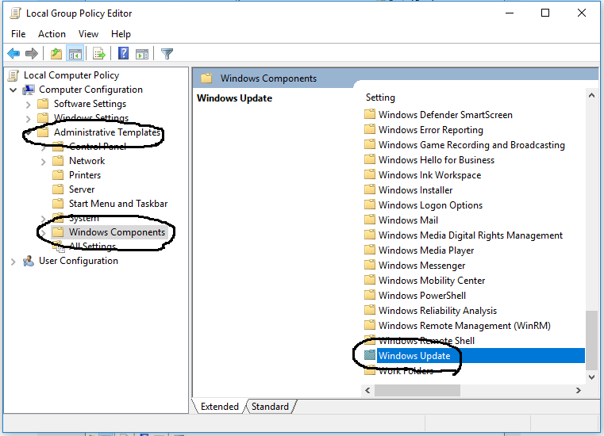604x436 pixels.
Task: Click the vertical scrollbar up arrow
Action: tap(591, 95)
